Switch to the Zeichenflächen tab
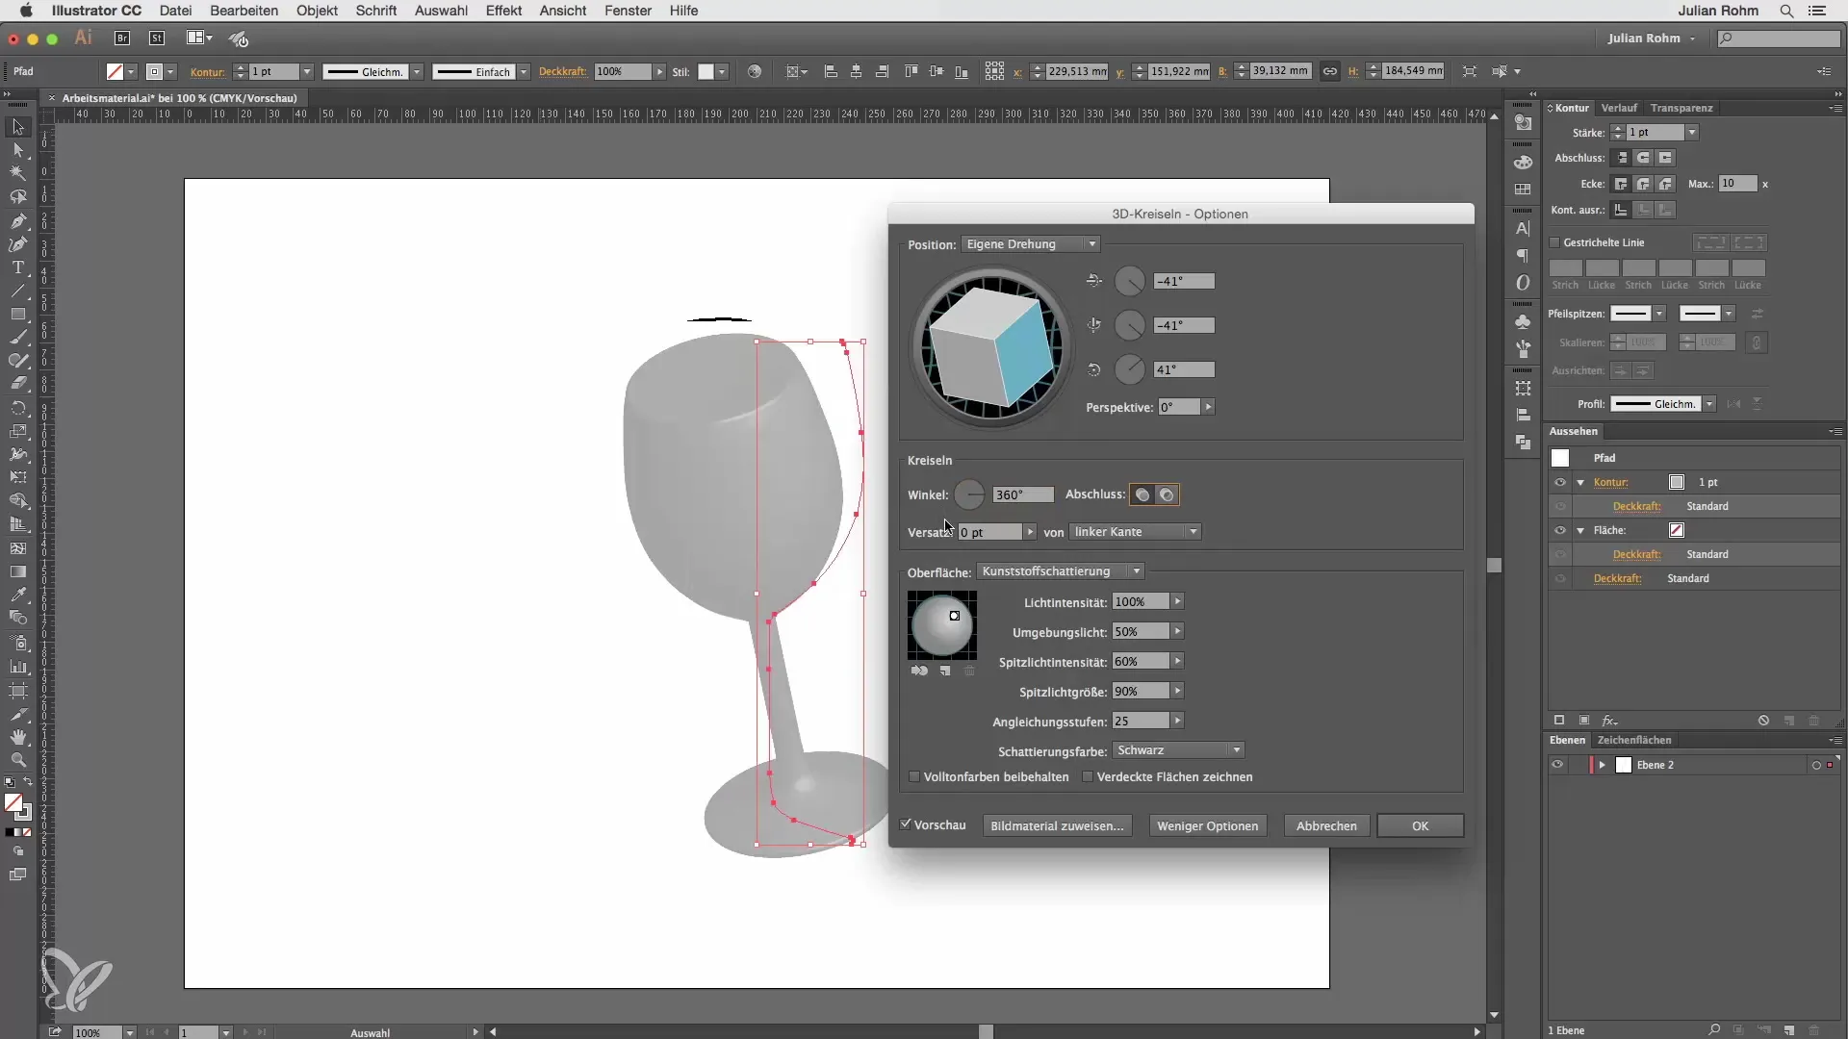Viewport: 1848px width, 1039px height. click(1633, 740)
